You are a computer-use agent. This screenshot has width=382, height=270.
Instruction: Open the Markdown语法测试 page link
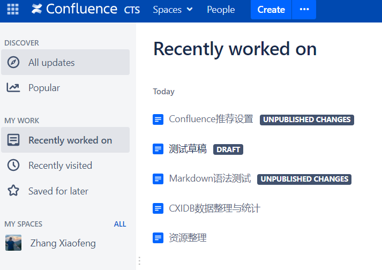(x=210, y=178)
